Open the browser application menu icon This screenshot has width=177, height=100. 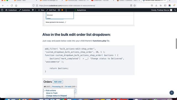(174, 6)
